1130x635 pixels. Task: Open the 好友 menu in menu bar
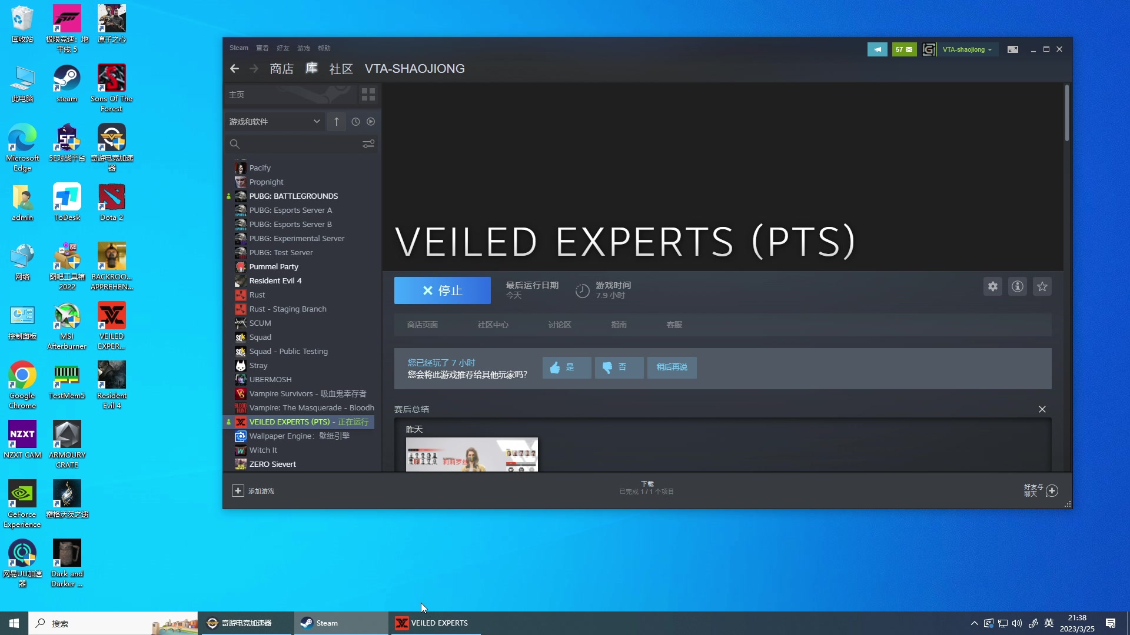point(283,48)
